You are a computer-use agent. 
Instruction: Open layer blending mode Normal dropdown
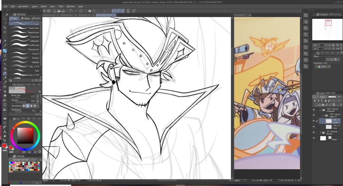pyautogui.click(x=323, y=97)
